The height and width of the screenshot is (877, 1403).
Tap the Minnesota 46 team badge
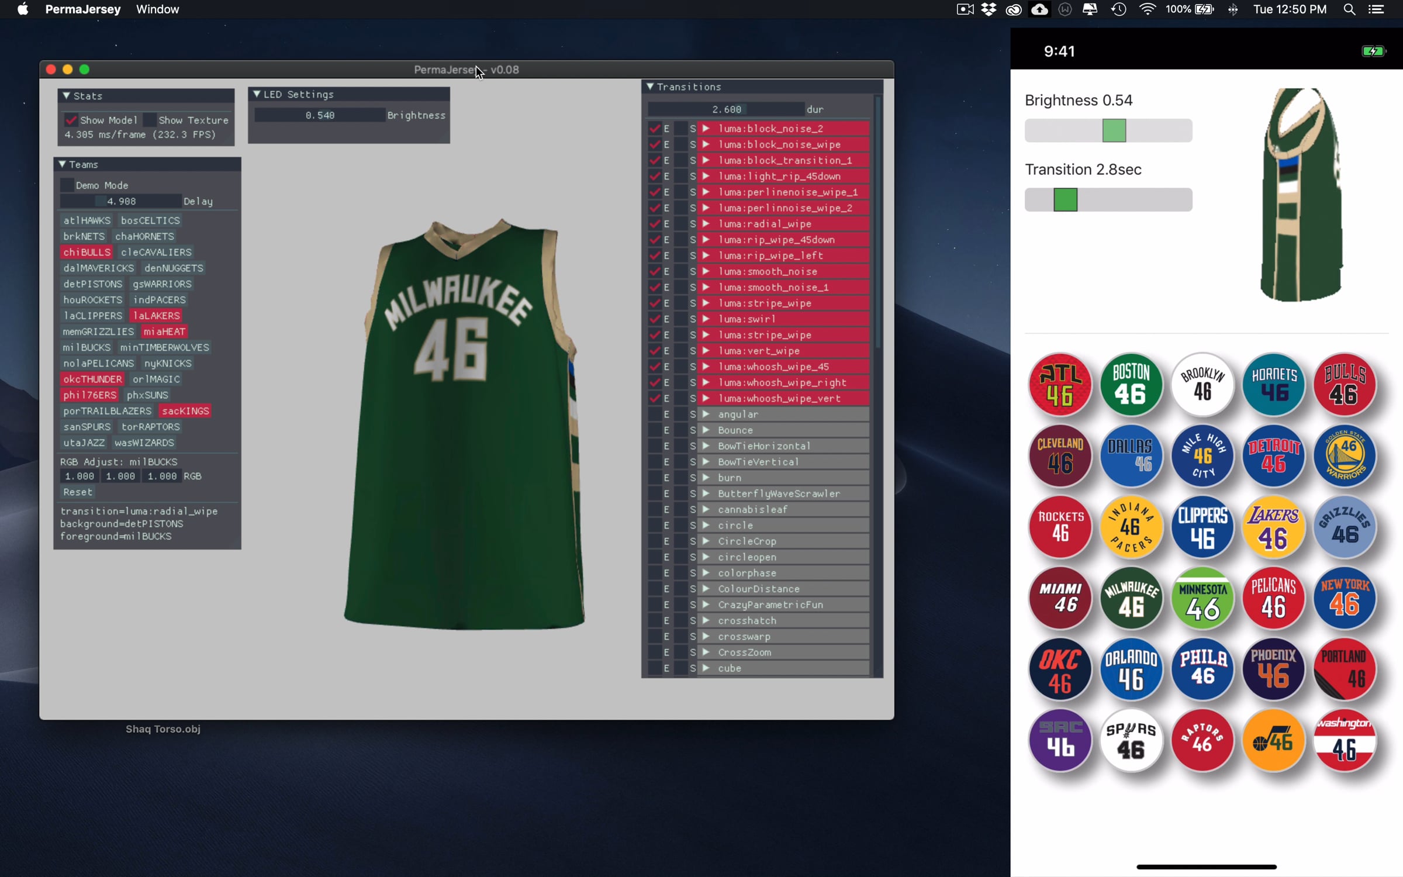click(1202, 598)
